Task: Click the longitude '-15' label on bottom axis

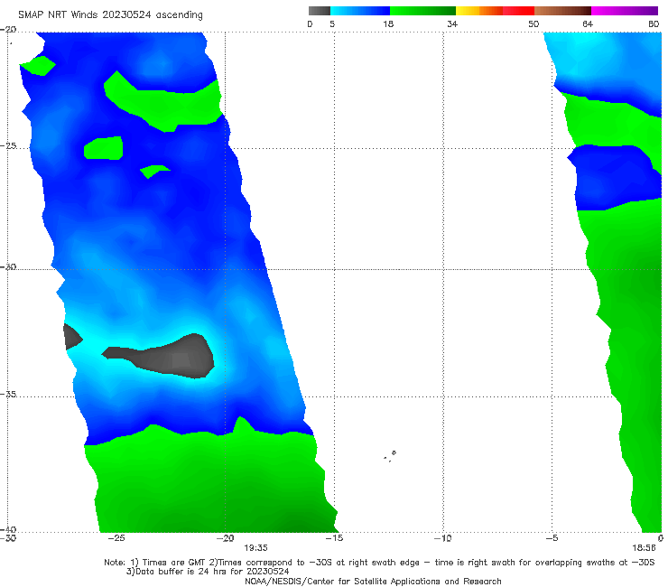Action: point(334,538)
